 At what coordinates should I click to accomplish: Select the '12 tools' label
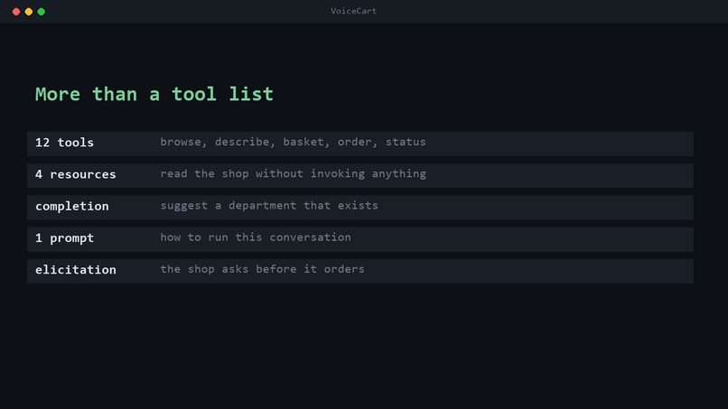click(64, 143)
